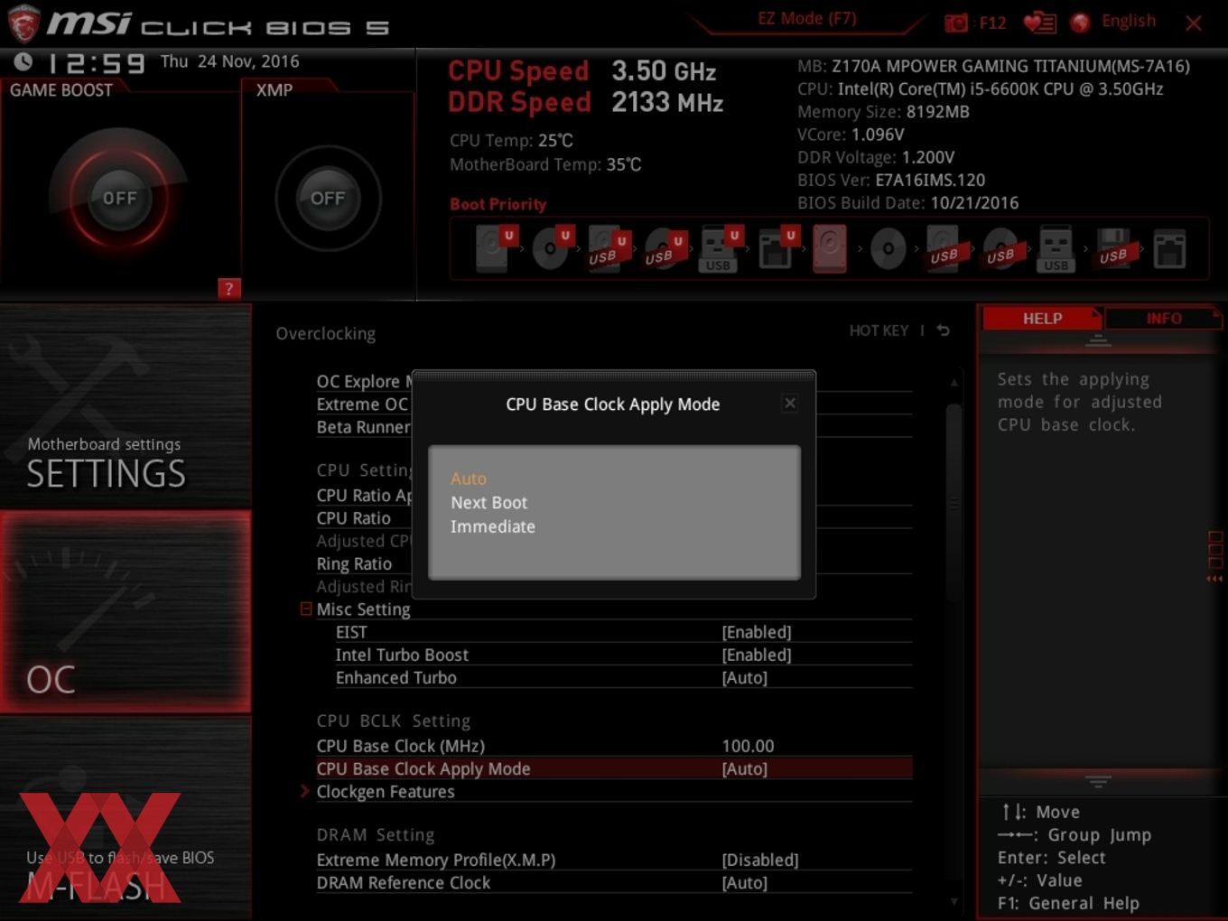
Task: Open the EIST [Enabled] value
Action: (x=757, y=632)
